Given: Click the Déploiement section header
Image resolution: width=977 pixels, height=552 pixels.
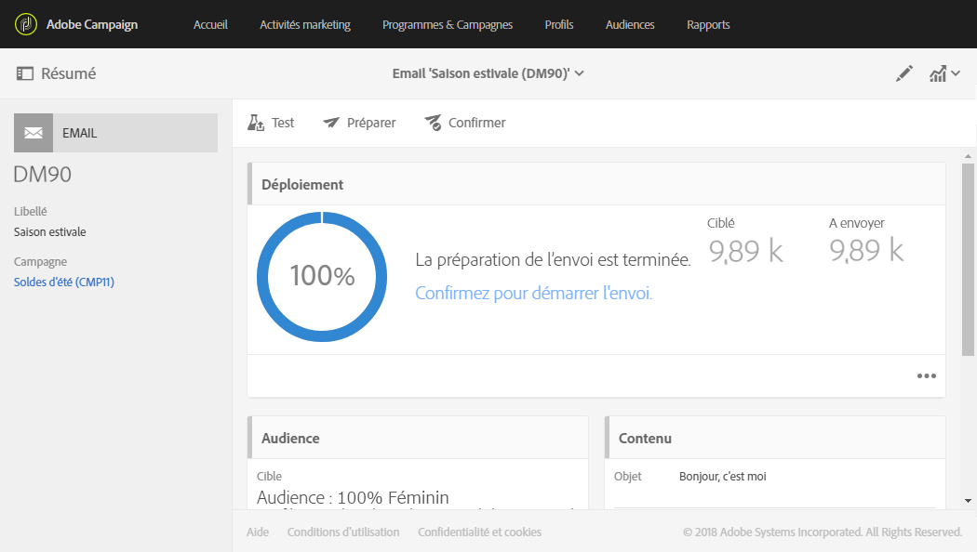Looking at the screenshot, I should click(596, 184).
